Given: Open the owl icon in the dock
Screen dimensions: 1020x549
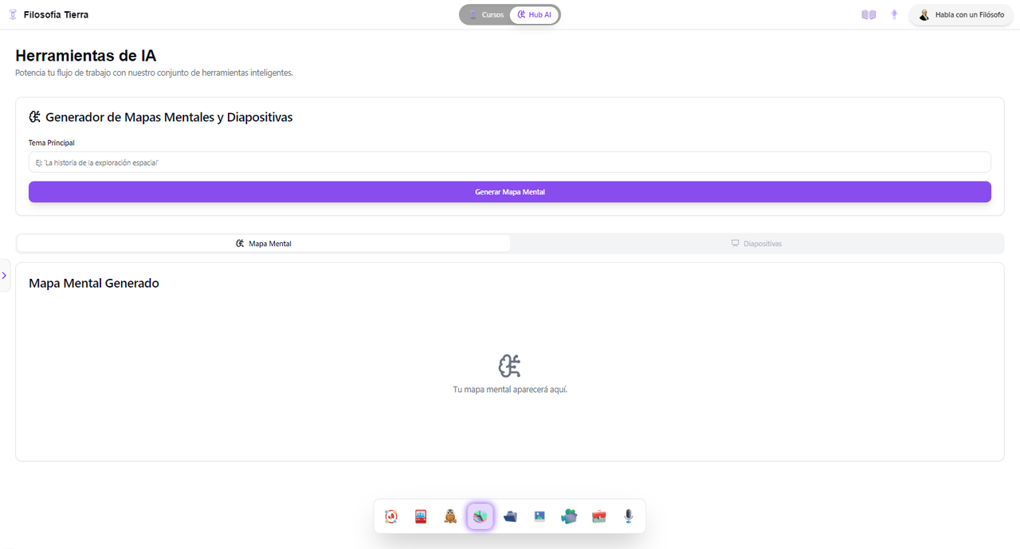Looking at the screenshot, I should [450, 516].
